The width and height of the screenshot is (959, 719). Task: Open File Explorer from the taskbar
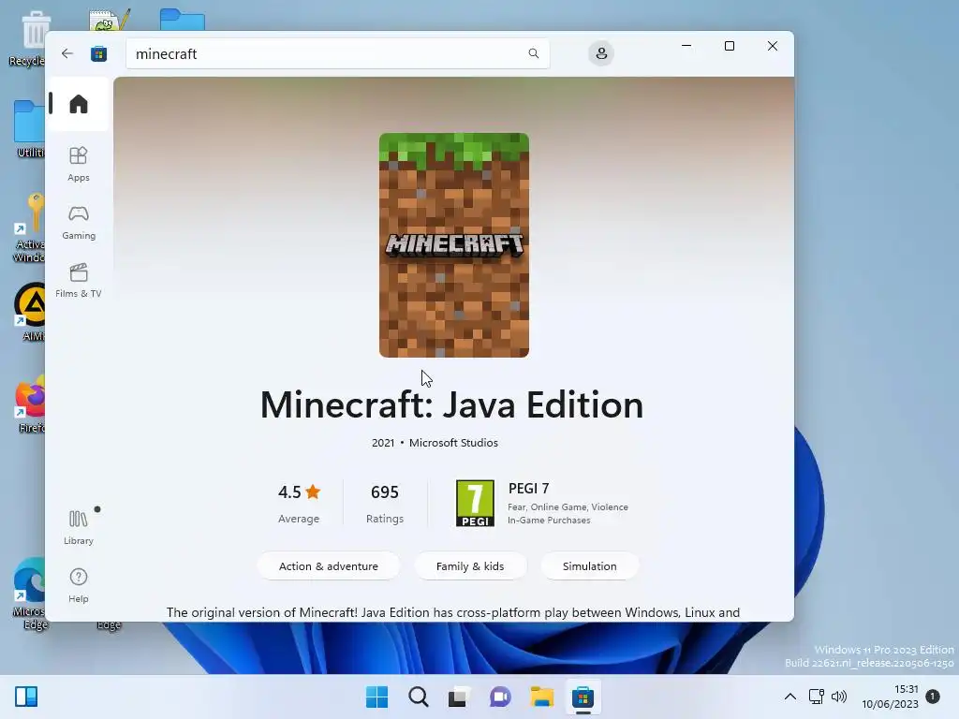click(541, 697)
